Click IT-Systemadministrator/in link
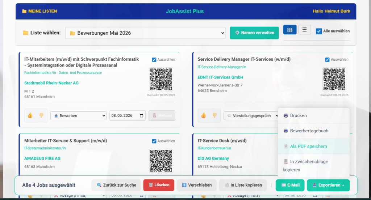Screen dimensions: 371x200 pos(45,148)
